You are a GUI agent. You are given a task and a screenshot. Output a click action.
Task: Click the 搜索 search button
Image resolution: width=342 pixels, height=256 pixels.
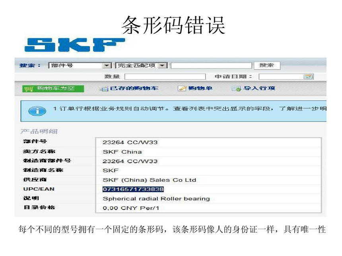[267, 65]
